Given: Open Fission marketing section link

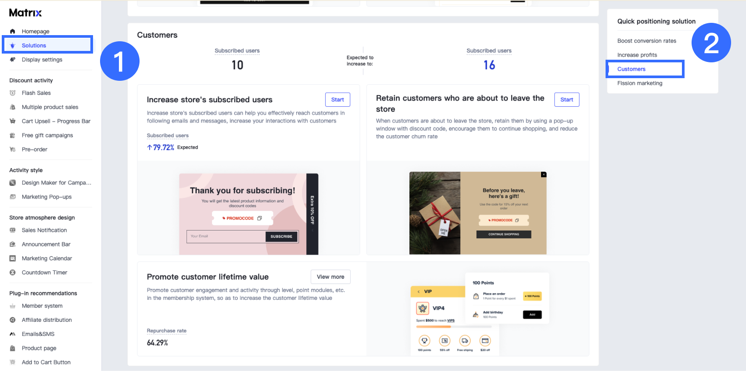Looking at the screenshot, I should (640, 83).
